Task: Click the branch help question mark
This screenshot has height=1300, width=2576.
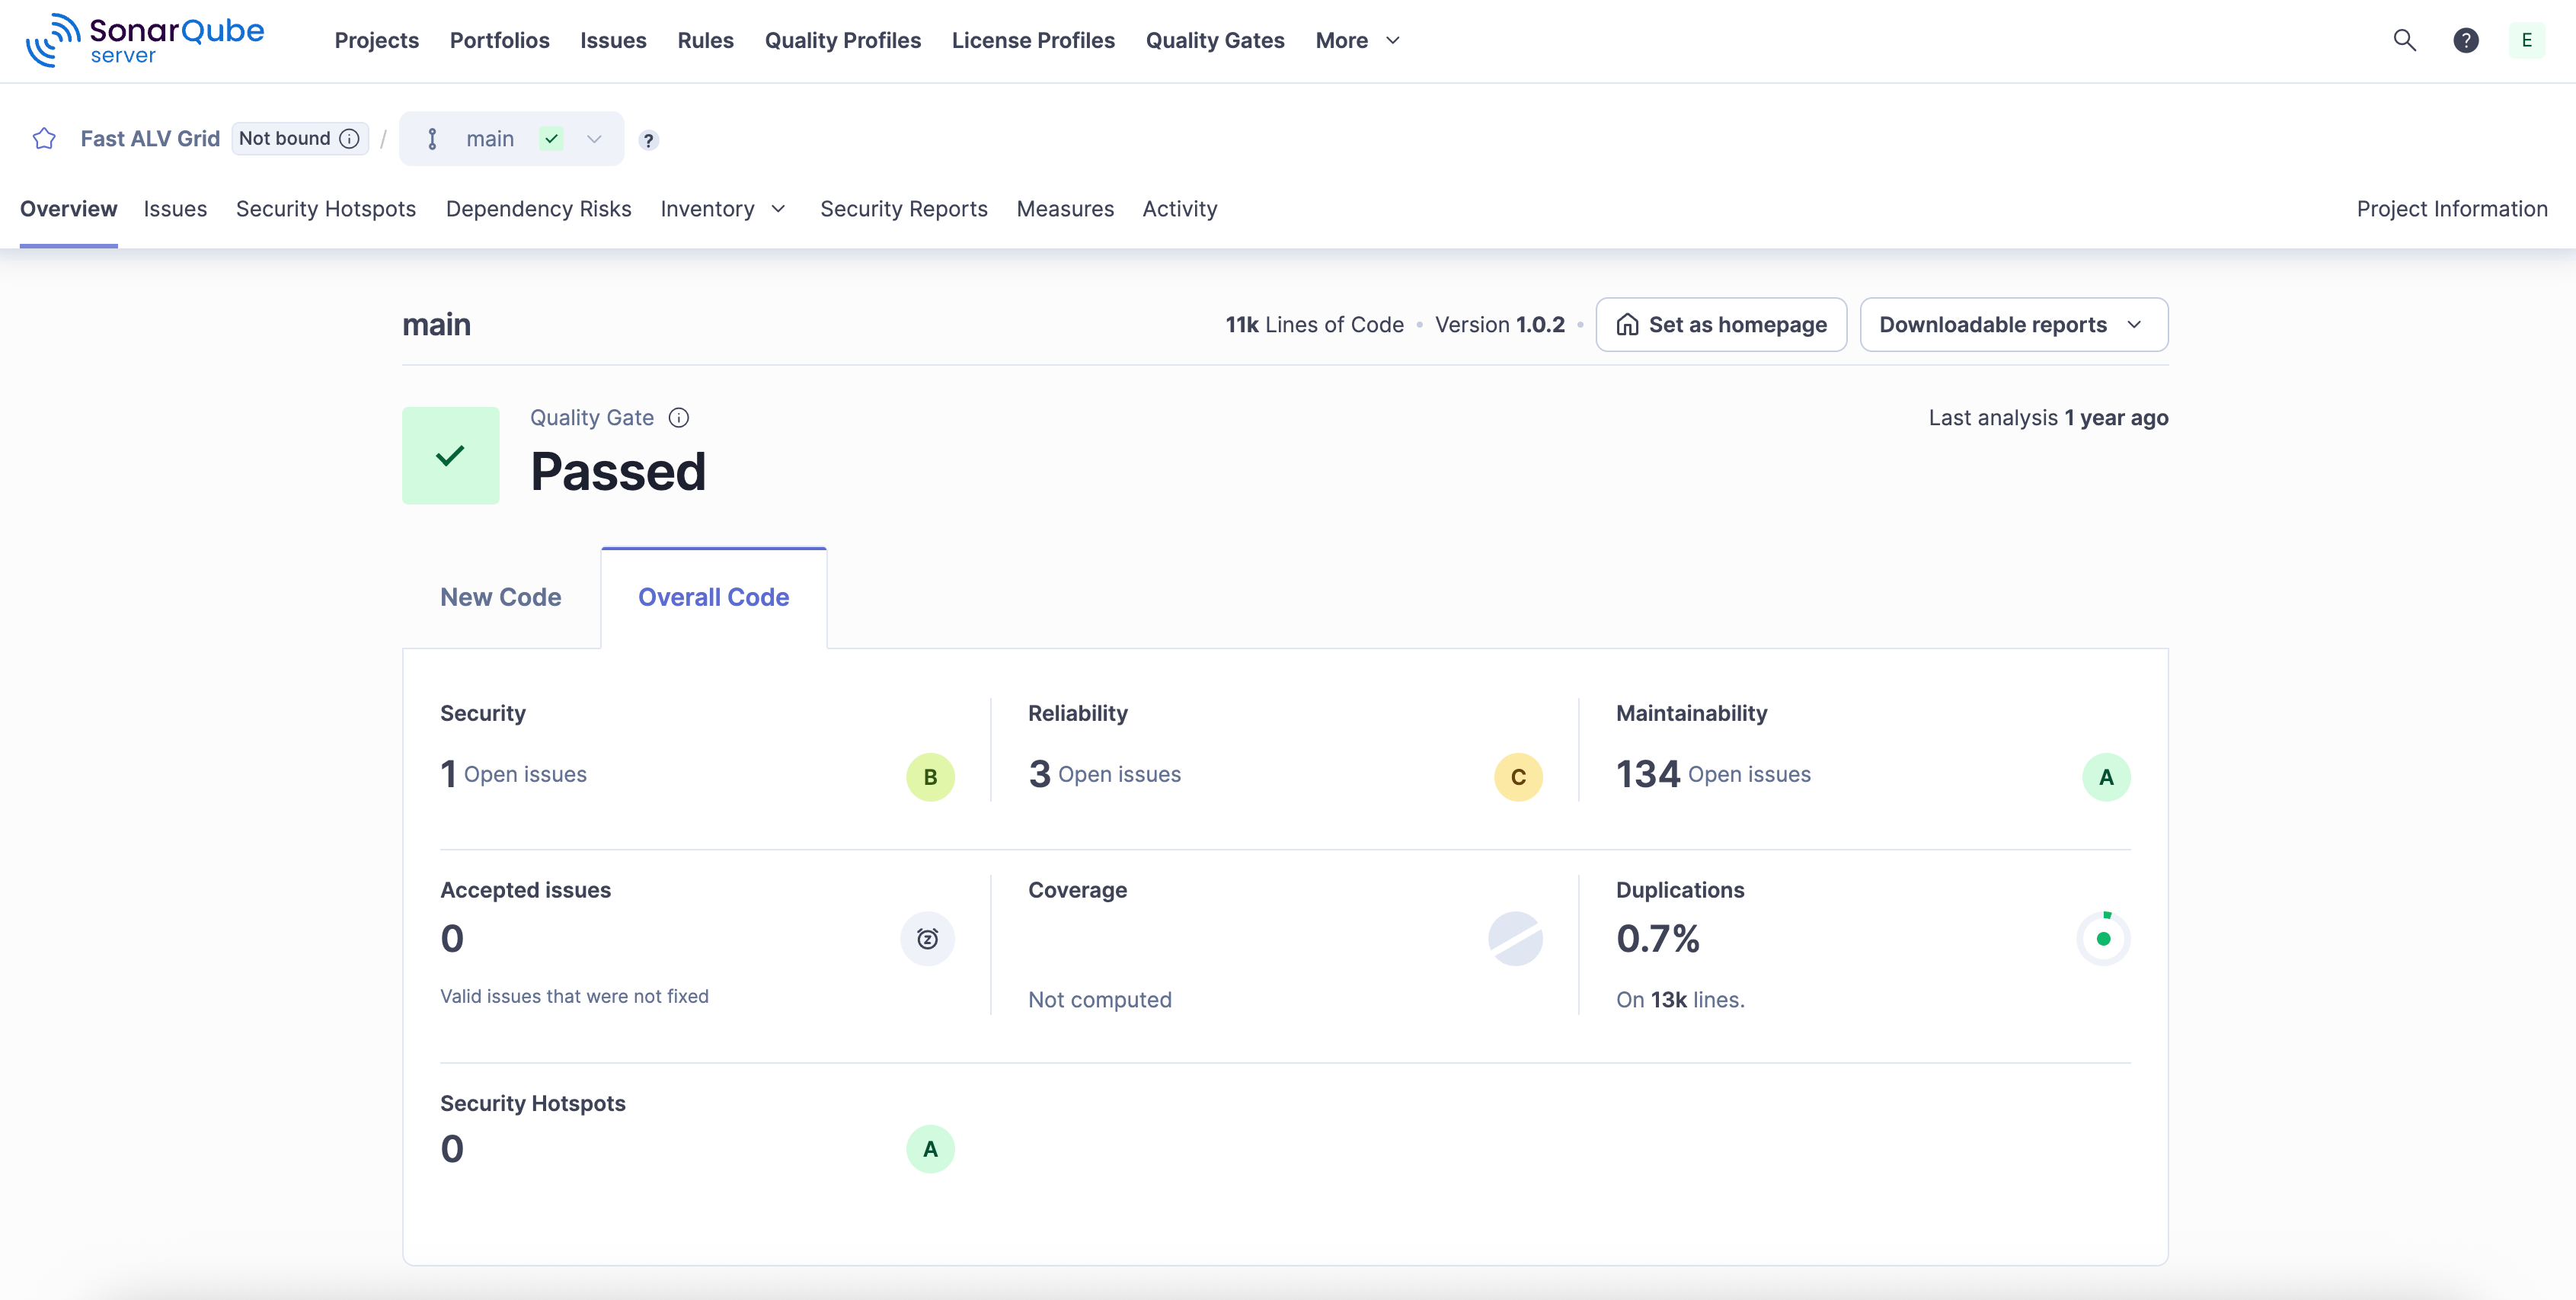Action: click(648, 141)
